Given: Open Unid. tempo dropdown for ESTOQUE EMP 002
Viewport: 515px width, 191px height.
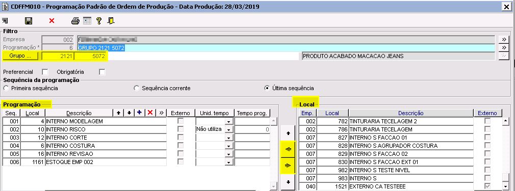Looking at the screenshot, I should point(229,162).
